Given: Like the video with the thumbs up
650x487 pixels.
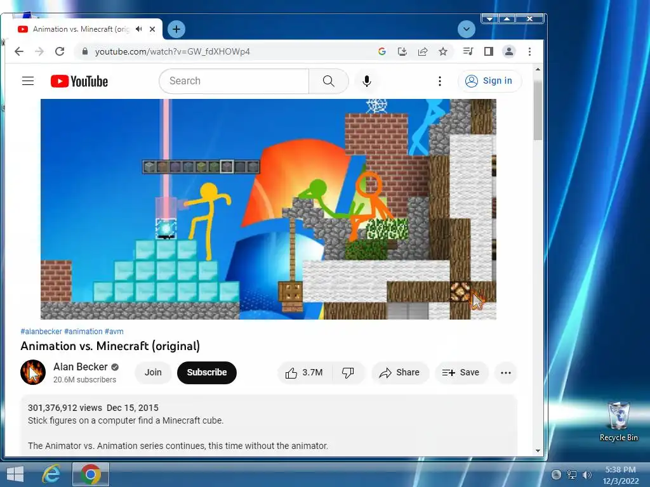Looking at the screenshot, I should (x=304, y=372).
